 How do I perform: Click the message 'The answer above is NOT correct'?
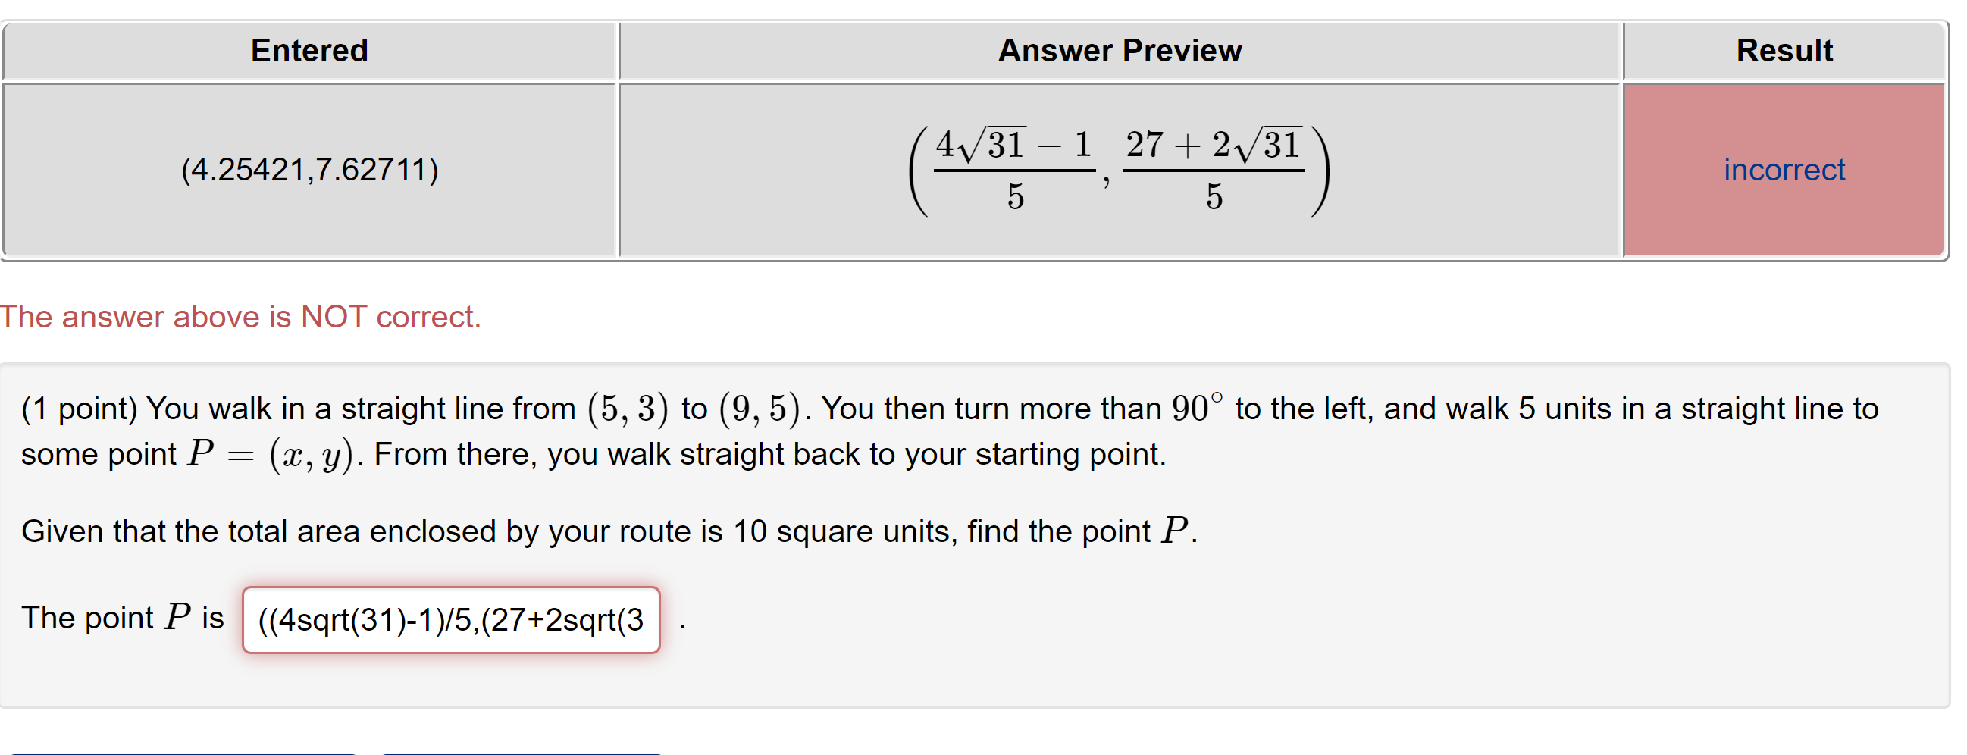[x=240, y=317]
